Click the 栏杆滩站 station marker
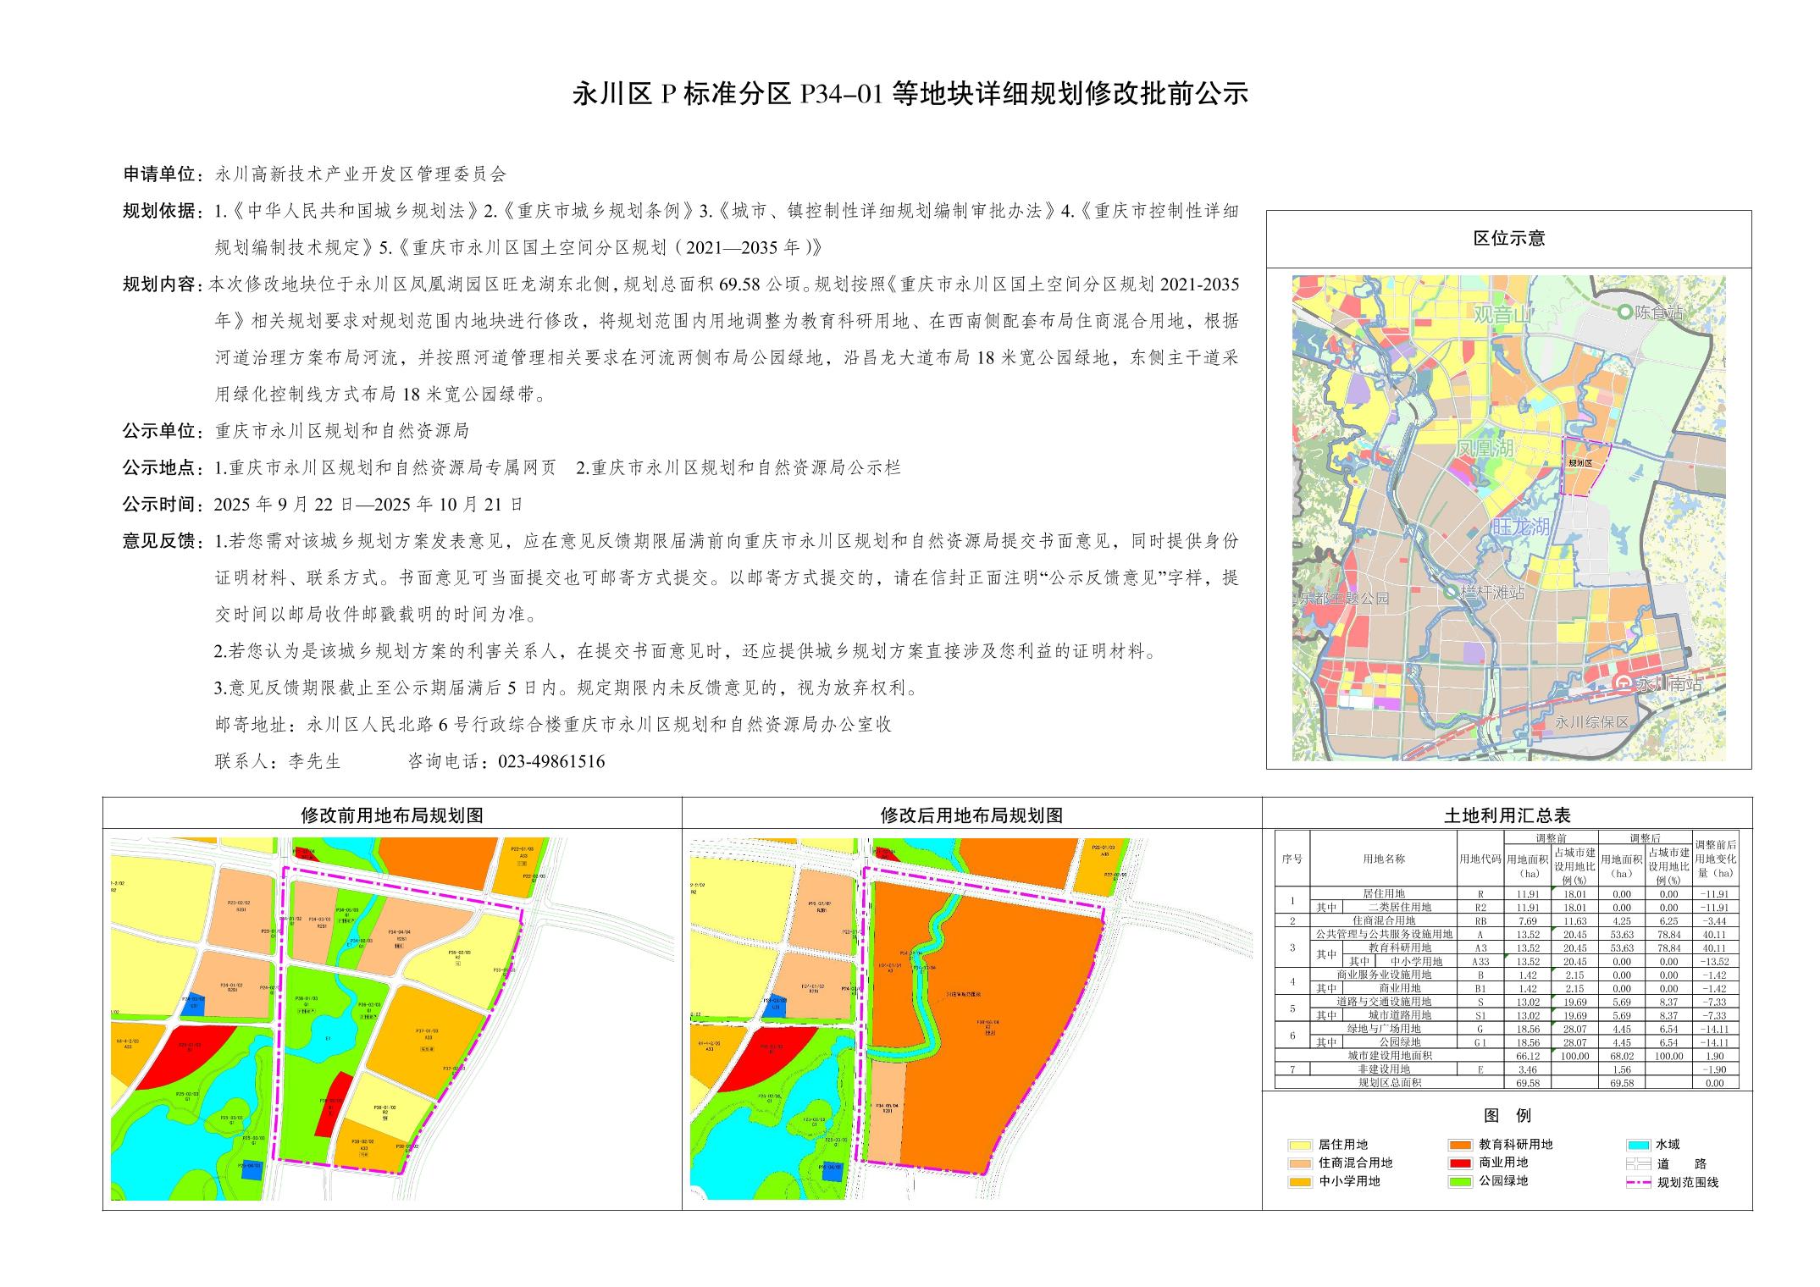Viewport: 1820px width, 1287px height. (1452, 592)
